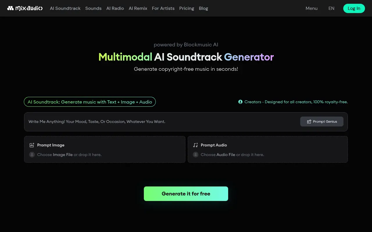
Task: Click the Creators headset icon
Action: (240, 102)
